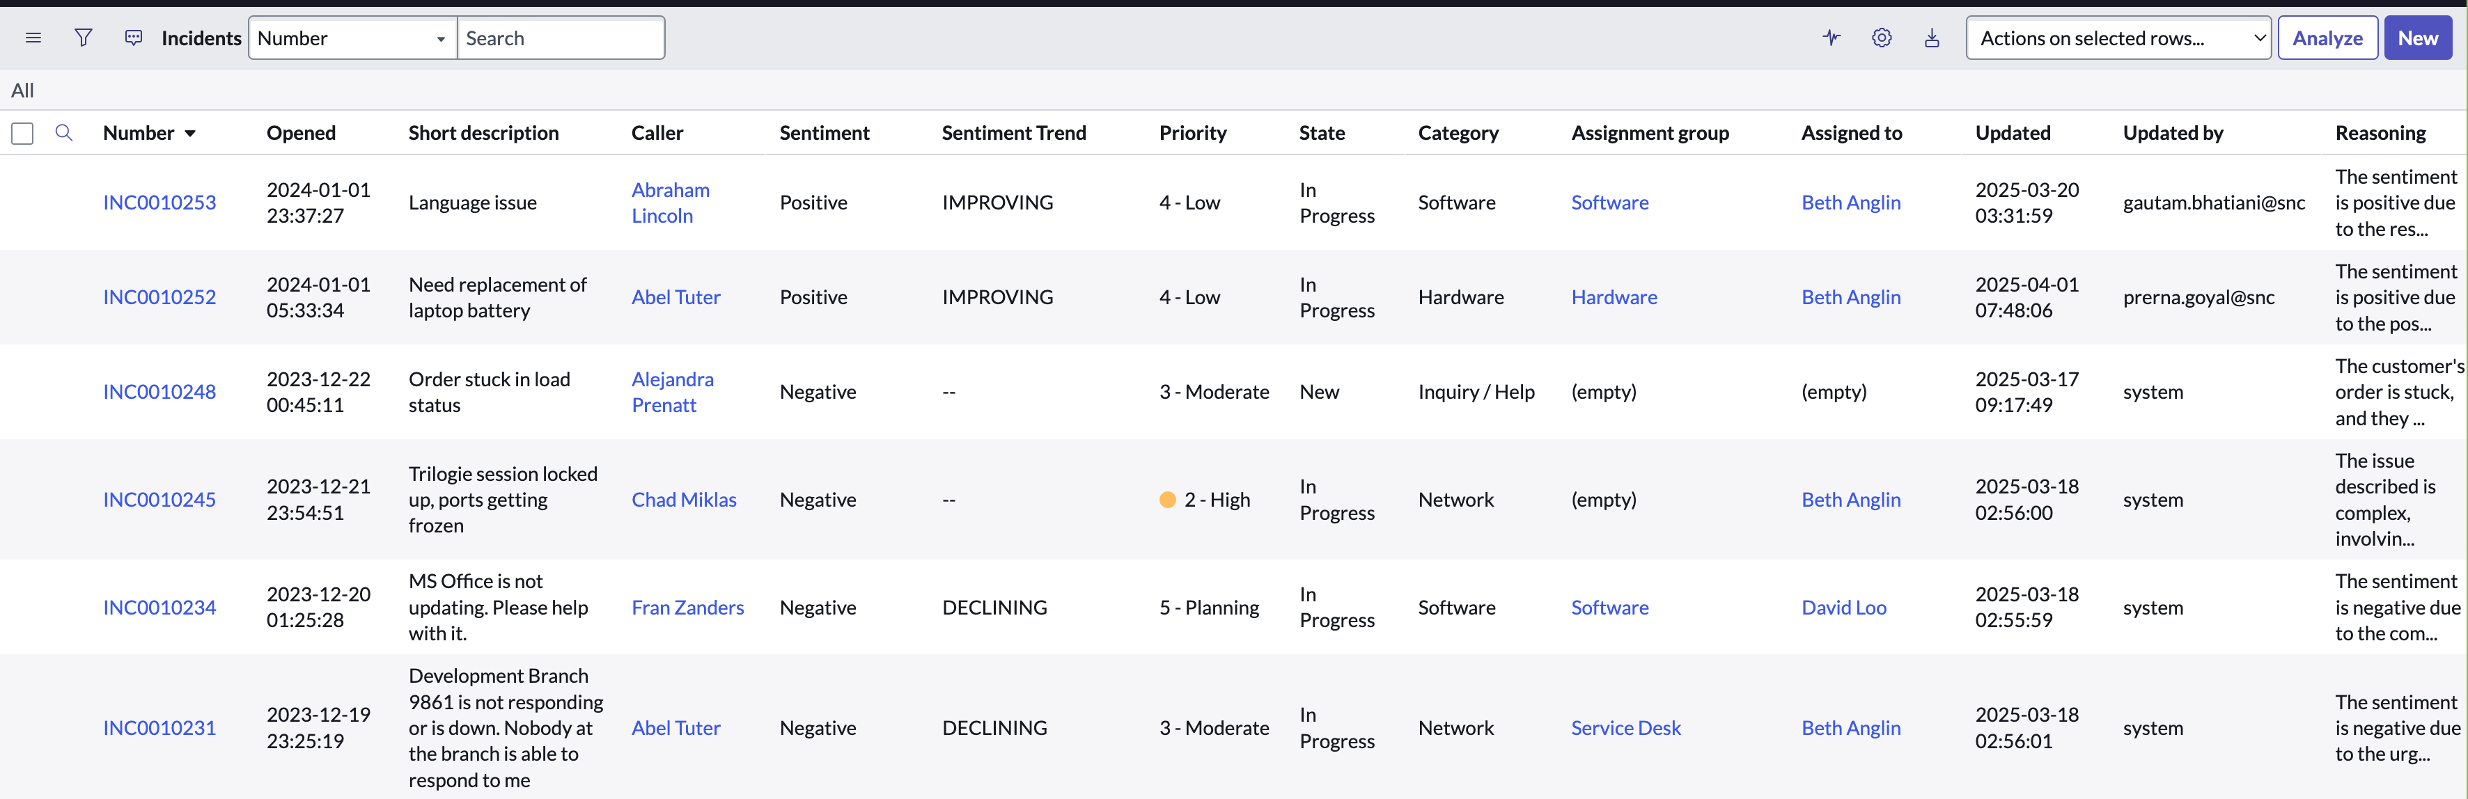Click 'Inquiry / Help' category cell
This screenshot has width=2468, height=799.
point(1476,392)
